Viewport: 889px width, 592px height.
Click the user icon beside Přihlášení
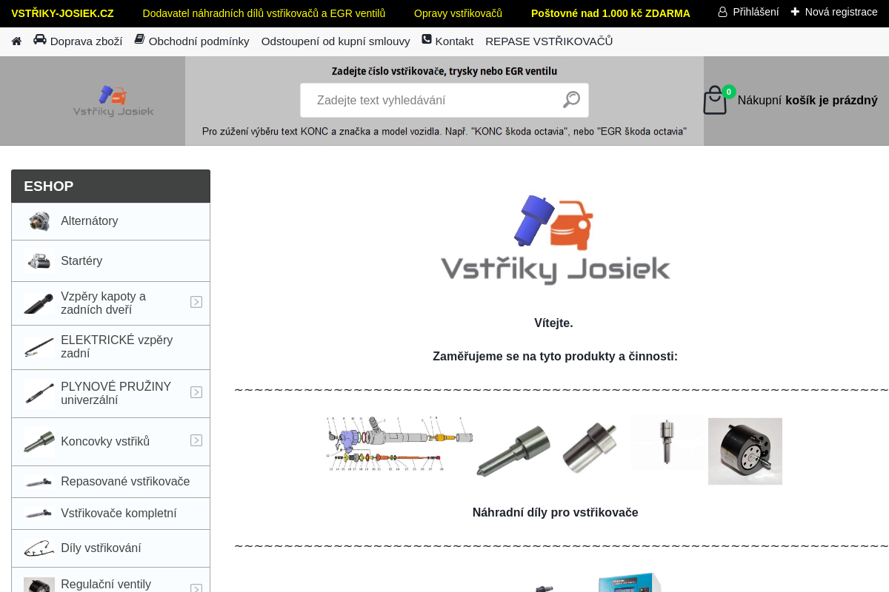[x=722, y=12]
